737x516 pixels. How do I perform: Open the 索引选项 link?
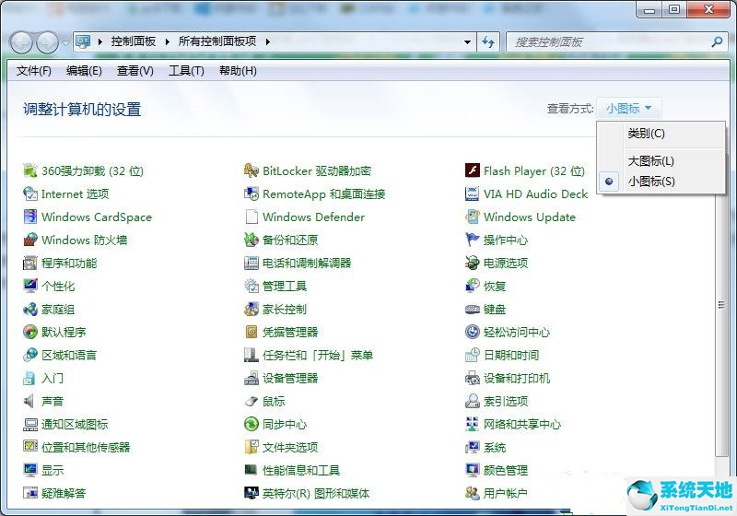[506, 402]
